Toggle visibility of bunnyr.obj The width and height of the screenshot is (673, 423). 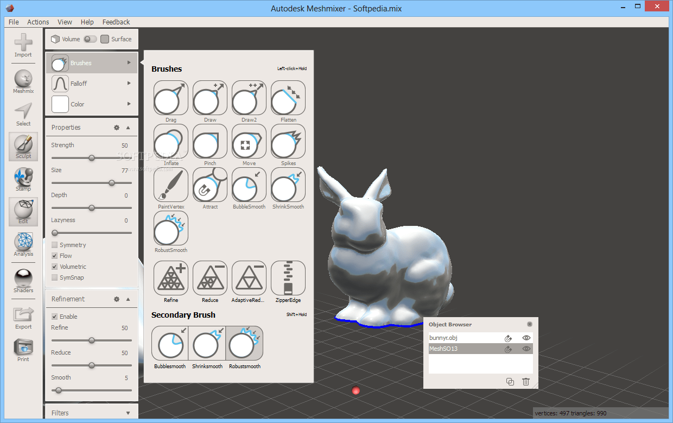coord(526,338)
